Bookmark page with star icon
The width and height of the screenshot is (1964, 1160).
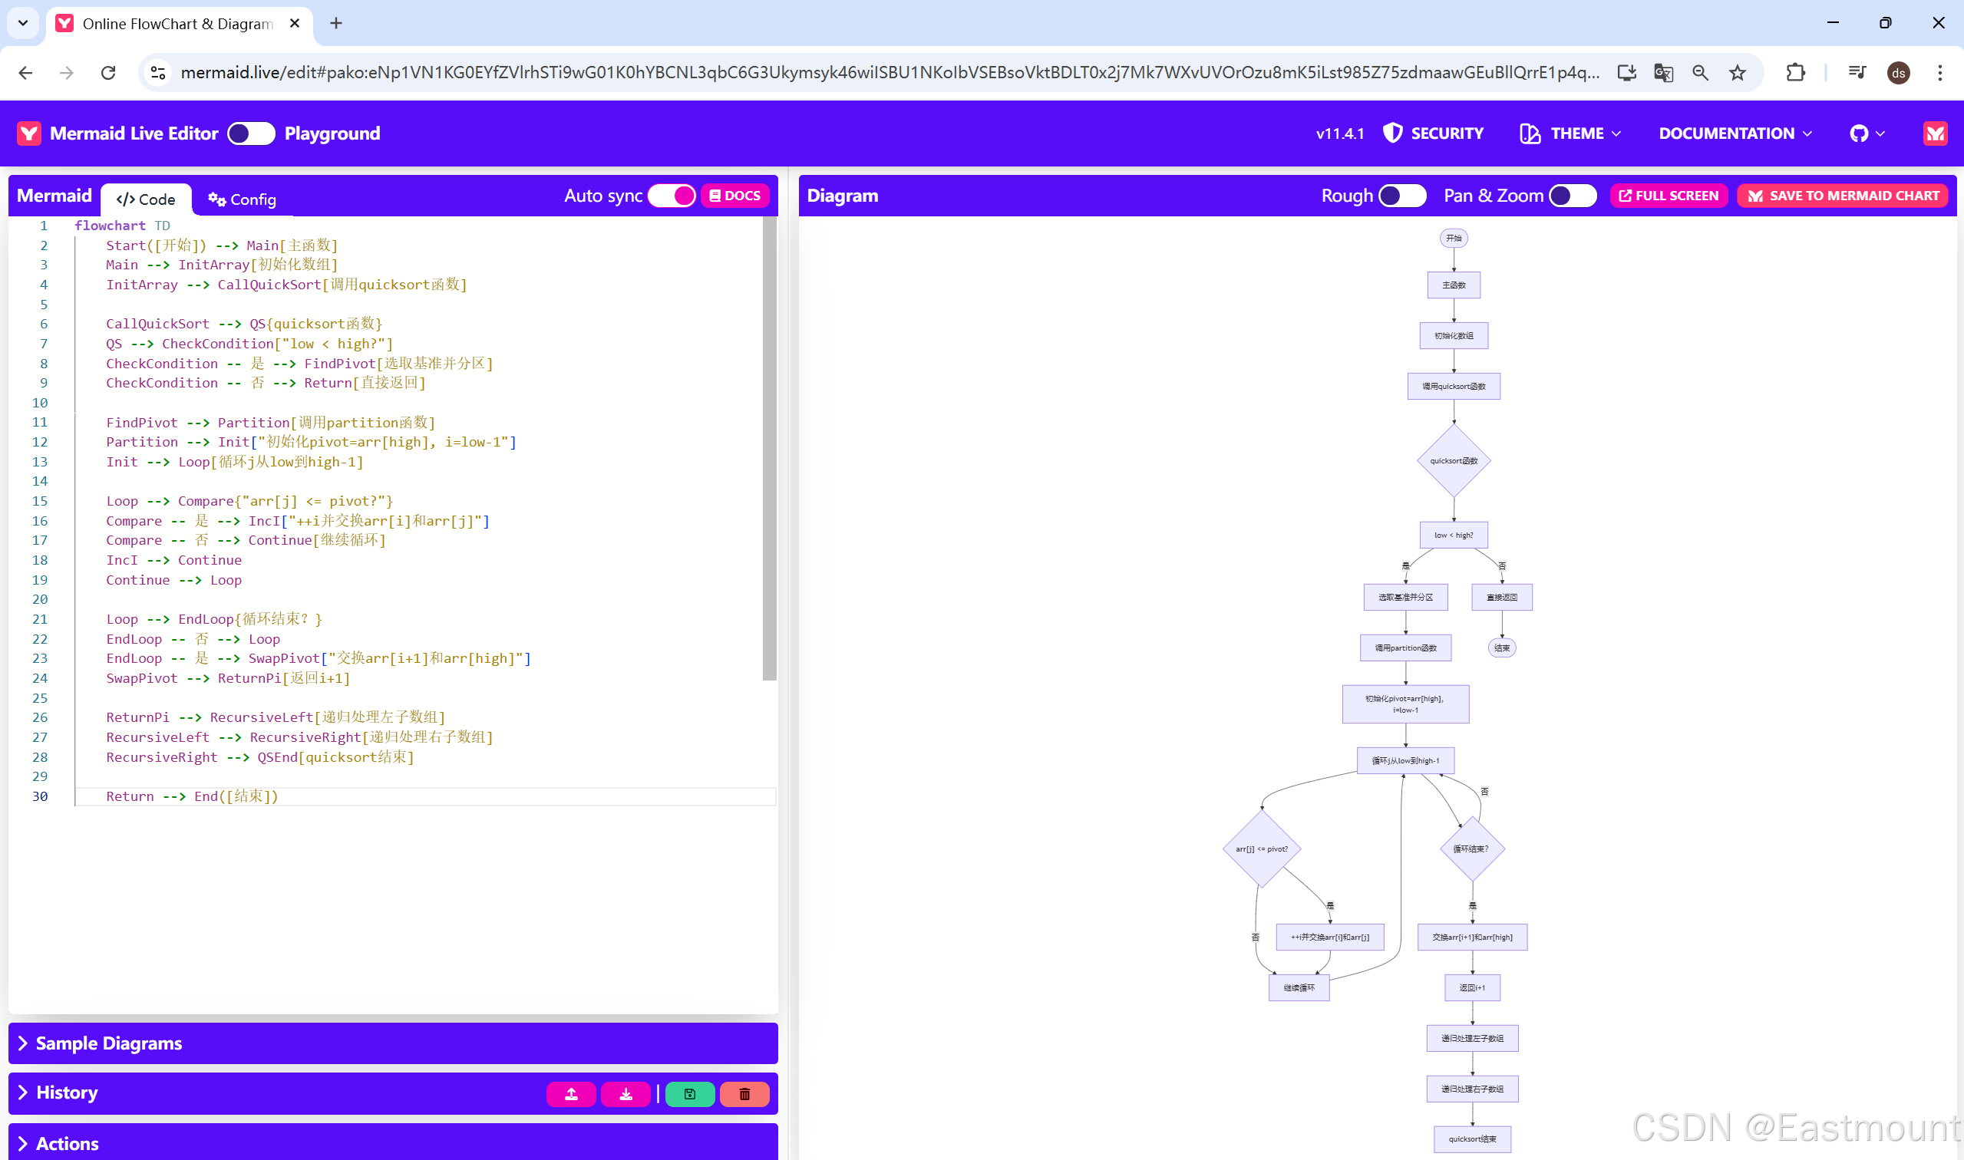point(1737,73)
